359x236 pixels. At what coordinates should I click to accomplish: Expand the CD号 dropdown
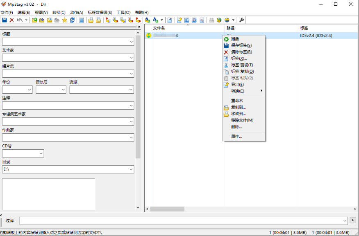click(41, 153)
